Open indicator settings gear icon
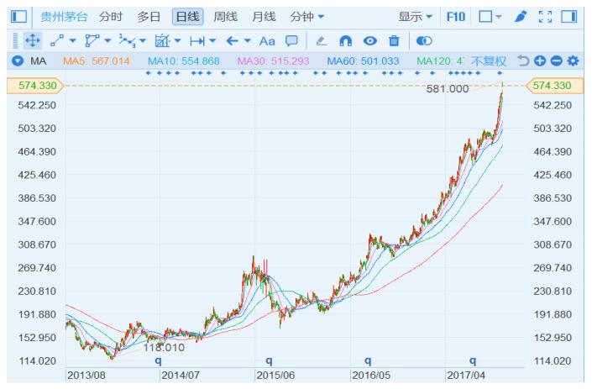592x389 pixels. (573, 60)
